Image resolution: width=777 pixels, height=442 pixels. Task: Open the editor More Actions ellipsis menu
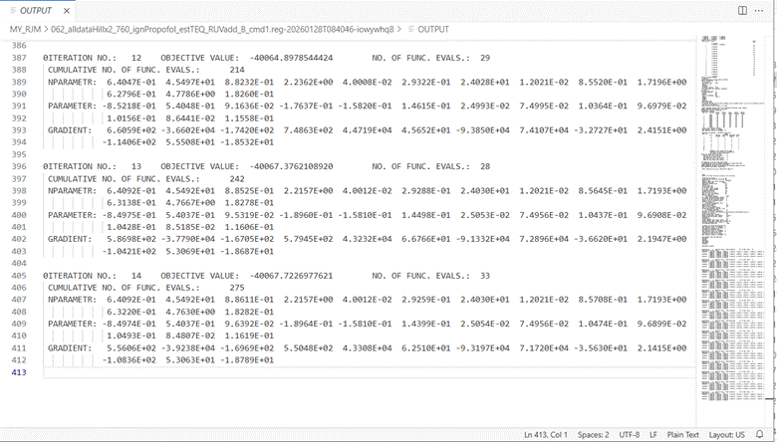(759, 10)
